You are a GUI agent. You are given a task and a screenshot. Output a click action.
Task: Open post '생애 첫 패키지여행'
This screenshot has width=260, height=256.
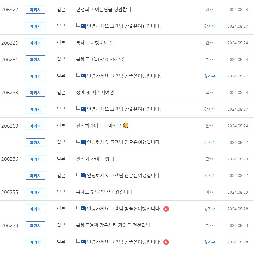point(95,92)
